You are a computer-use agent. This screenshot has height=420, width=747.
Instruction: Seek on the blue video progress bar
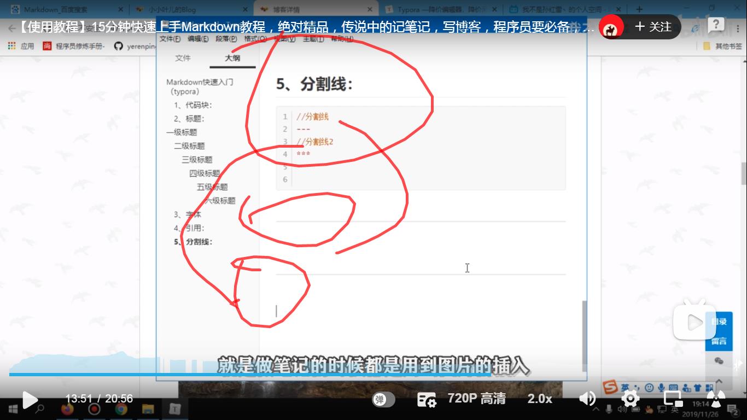click(250, 375)
